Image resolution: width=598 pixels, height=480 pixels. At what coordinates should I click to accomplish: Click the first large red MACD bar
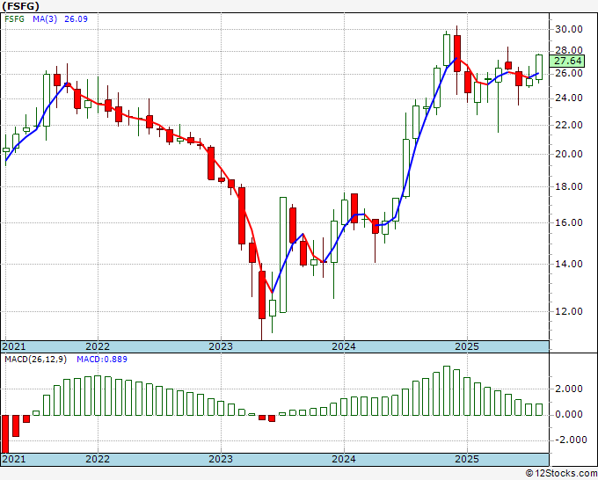point(5,434)
